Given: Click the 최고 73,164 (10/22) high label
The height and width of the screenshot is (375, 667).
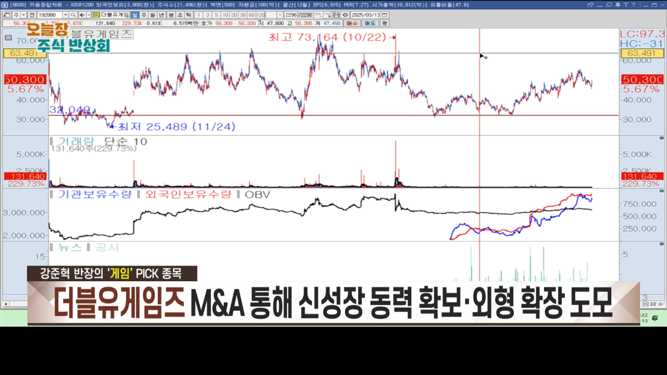Looking at the screenshot, I should [327, 37].
